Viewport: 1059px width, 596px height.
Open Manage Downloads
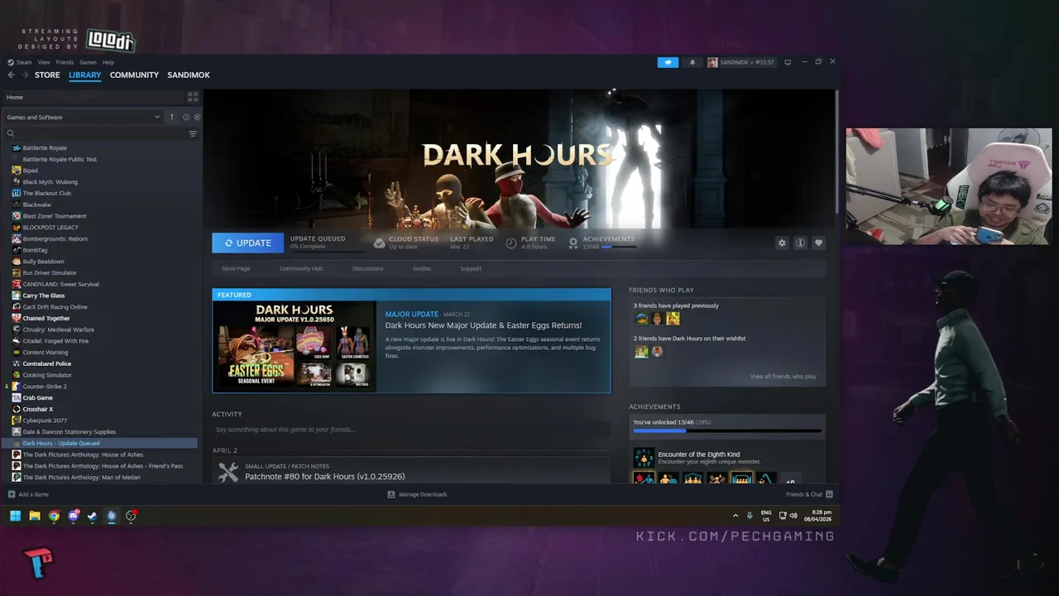click(417, 494)
